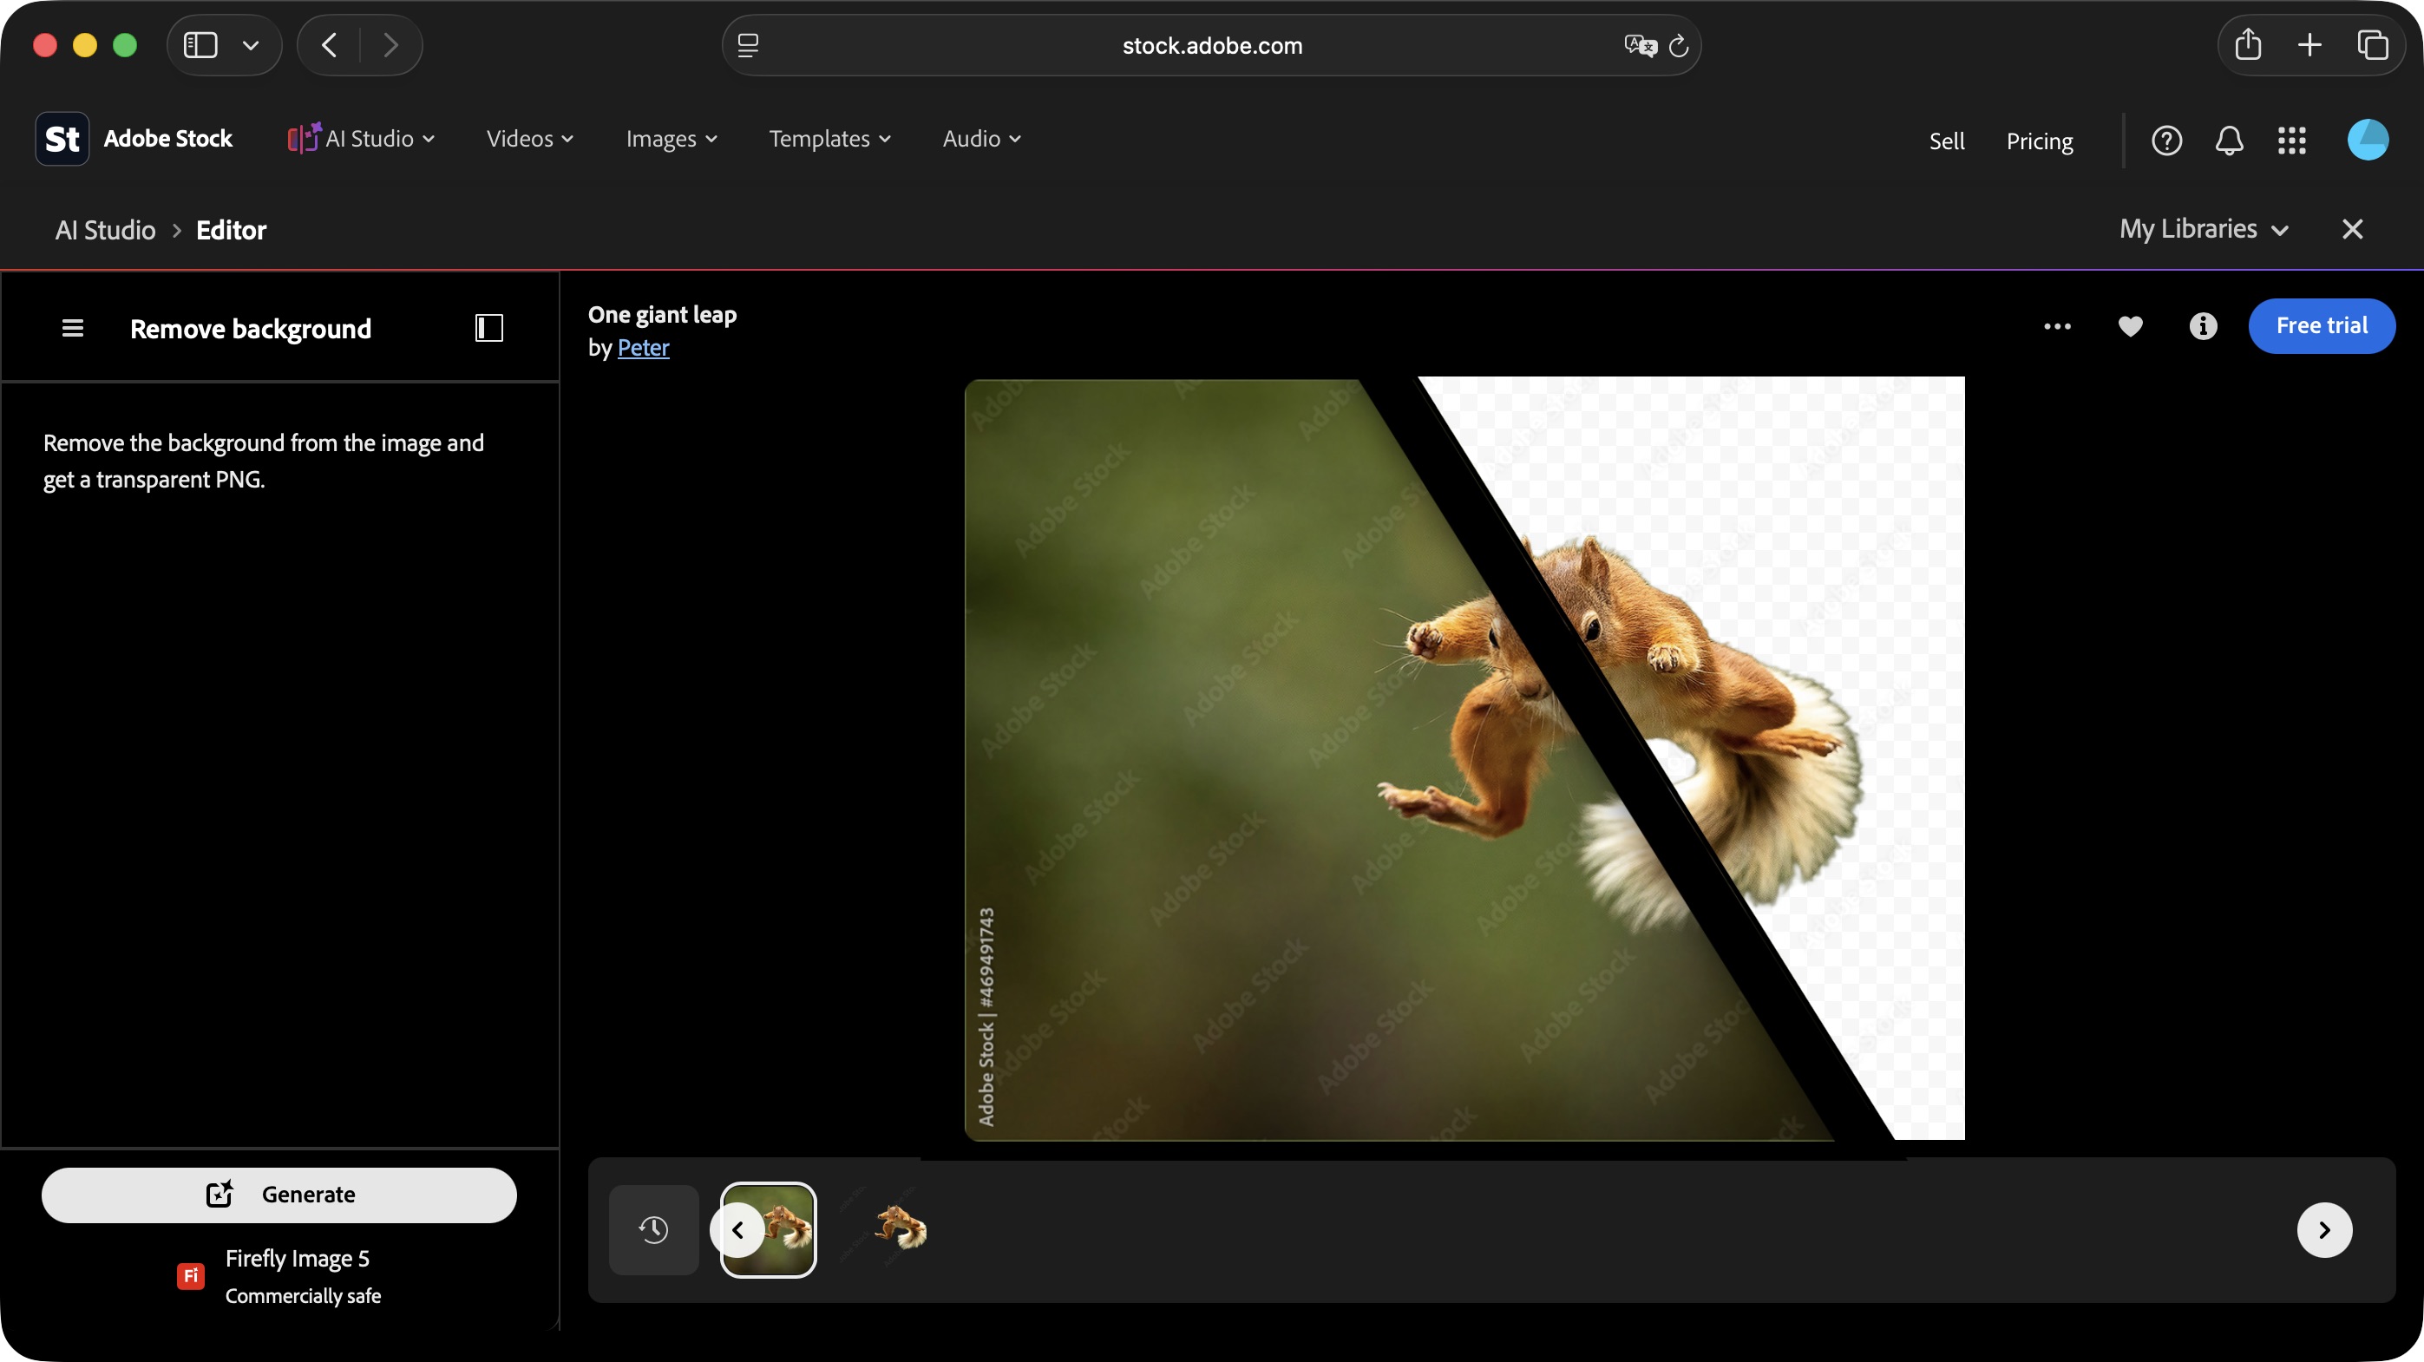Collapse the Remove background side panel
The height and width of the screenshot is (1362, 2424).
pyautogui.click(x=489, y=327)
